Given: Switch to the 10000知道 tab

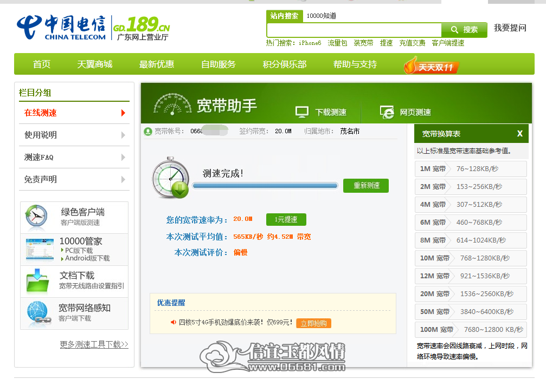Looking at the screenshot, I should (322, 16).
